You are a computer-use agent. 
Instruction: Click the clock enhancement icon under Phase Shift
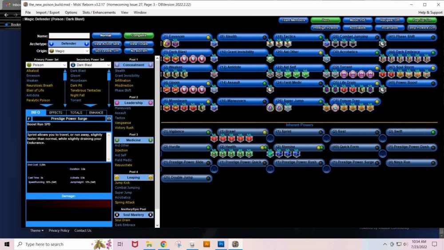(383, 44)
